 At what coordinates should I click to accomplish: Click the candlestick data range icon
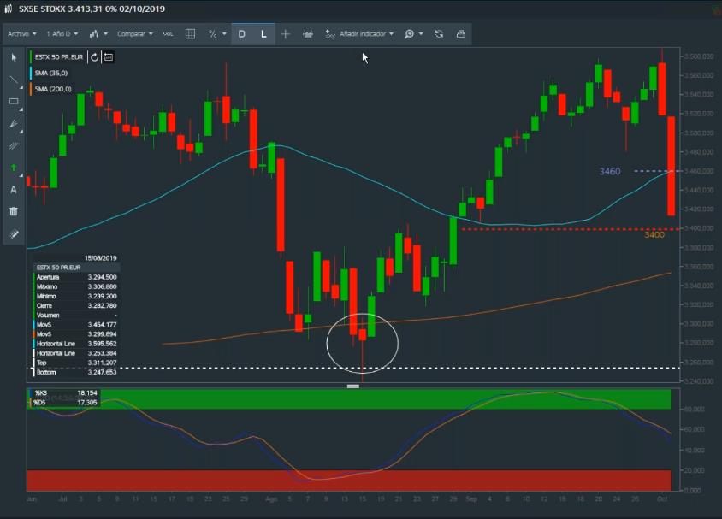coord(308,34)
